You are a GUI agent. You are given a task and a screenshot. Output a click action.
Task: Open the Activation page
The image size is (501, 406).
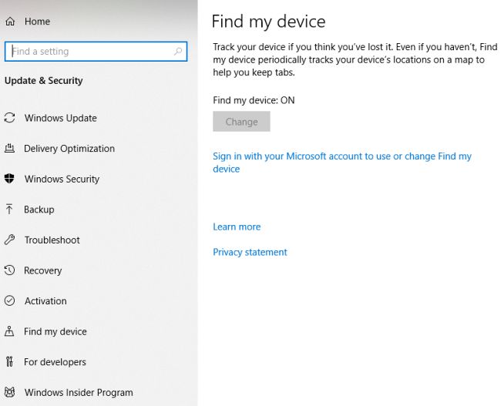45,300
